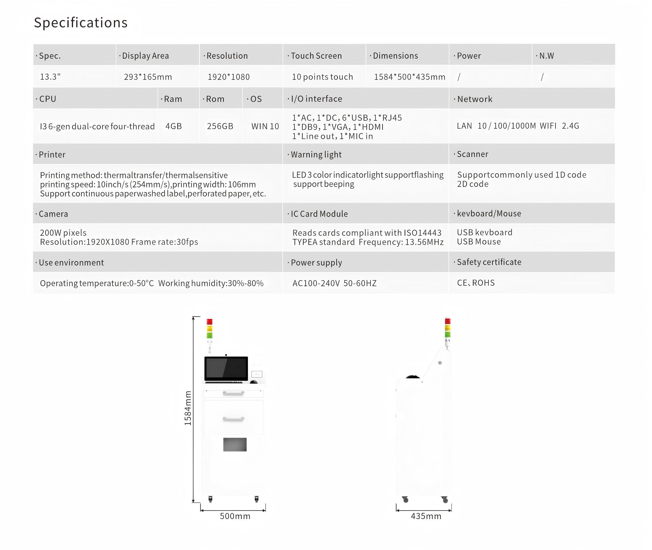Click the Resolution header cell
Image resolution: width=652 pixels, height=550 pixels.
tap(241, 55)
